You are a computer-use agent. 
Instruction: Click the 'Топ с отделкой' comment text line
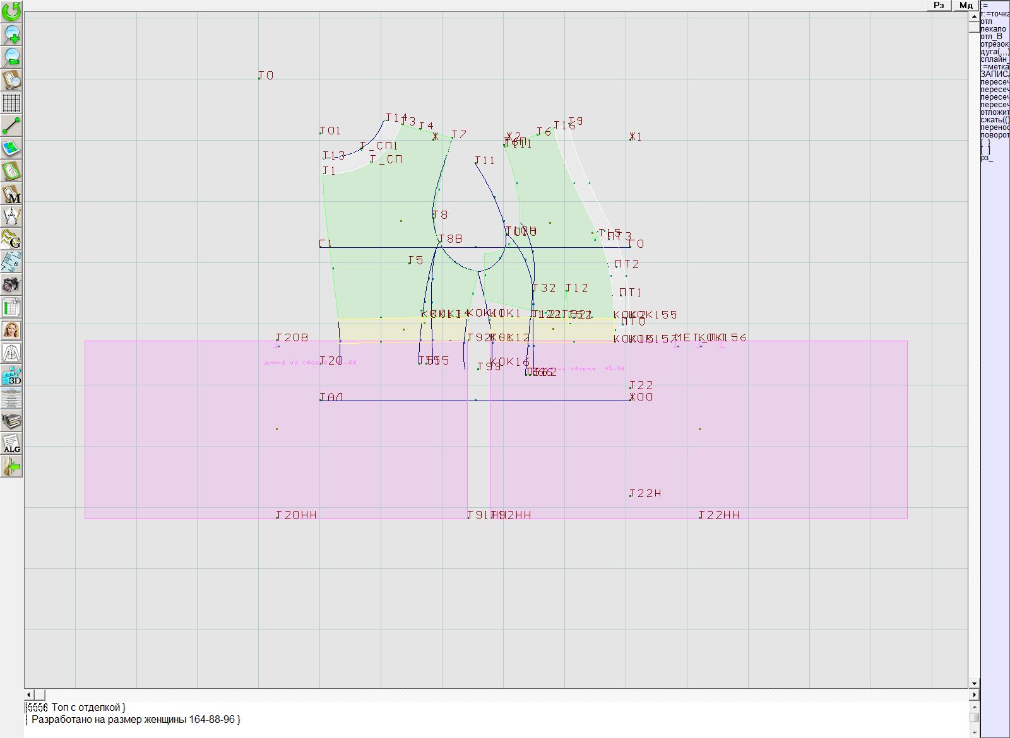click(x=88, y=708)
